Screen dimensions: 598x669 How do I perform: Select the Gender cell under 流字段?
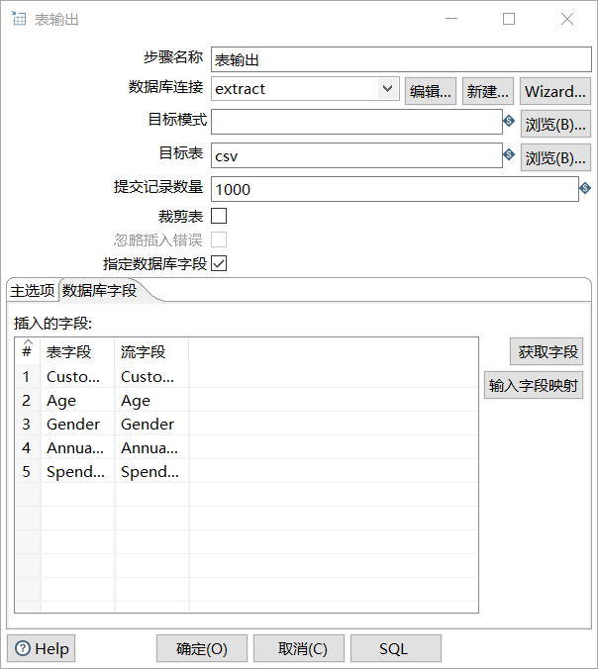pos(151,425)
